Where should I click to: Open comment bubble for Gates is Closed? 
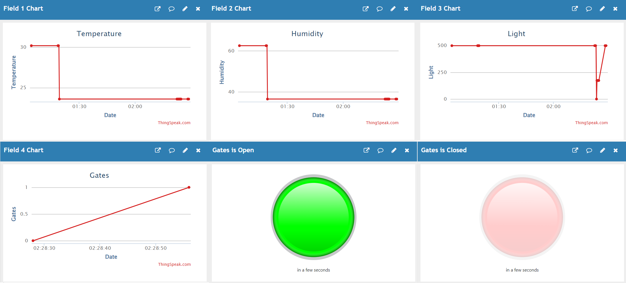click(x=589, y=150)
